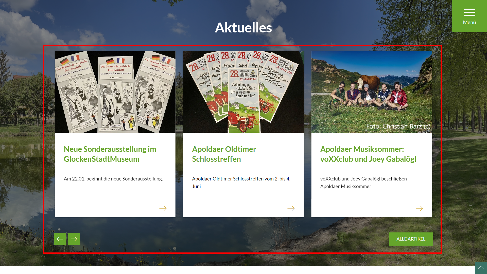Open article Neue Sonderausstellung im GlockenStadtMuseum

click(x=110, y=154)
